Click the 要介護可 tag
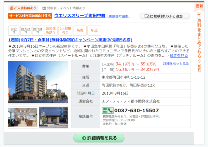Screen dimensions: 208x147 coord(38,31)
